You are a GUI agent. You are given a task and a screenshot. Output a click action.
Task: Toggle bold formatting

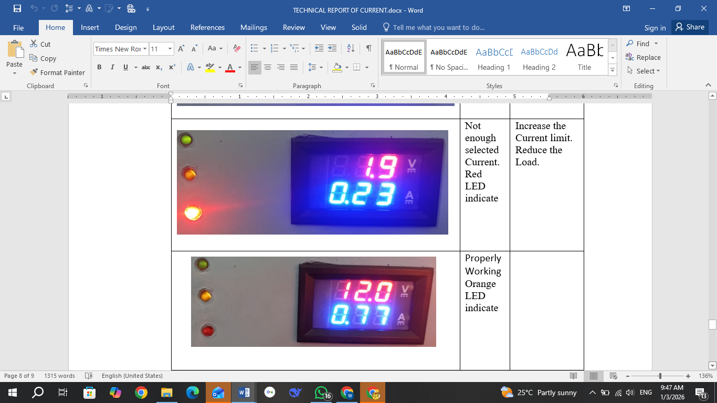pyautogui.click(x=99, y=67)
